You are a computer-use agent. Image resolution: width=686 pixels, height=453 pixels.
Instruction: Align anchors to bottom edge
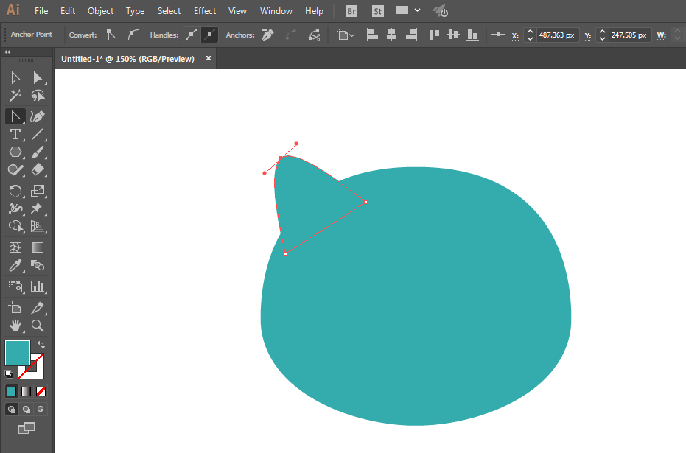(x=472, y=35)
